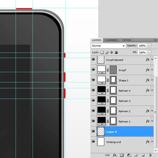158x158 pixels.
Task: Select the Layers tab
Action: (x=97, y=40)
